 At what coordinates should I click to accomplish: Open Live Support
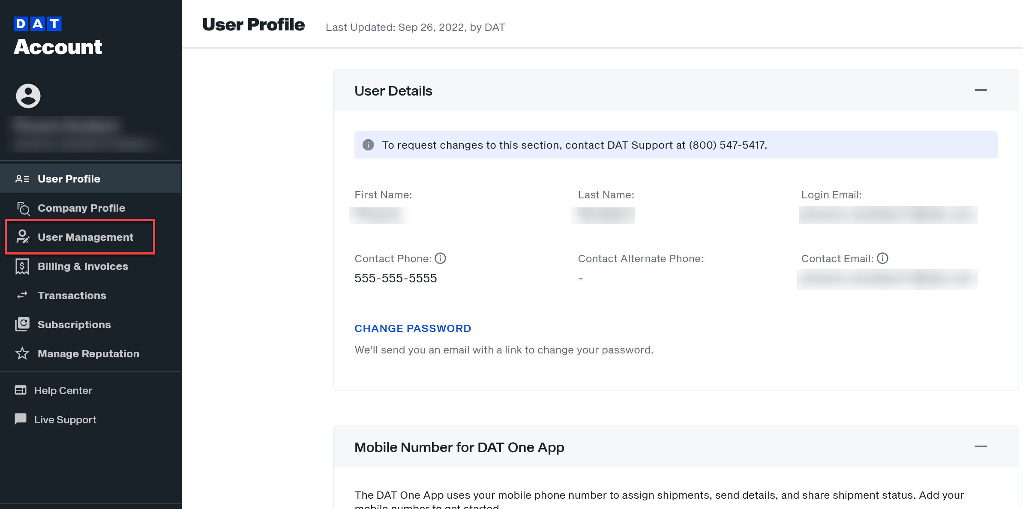click(65, 419)
